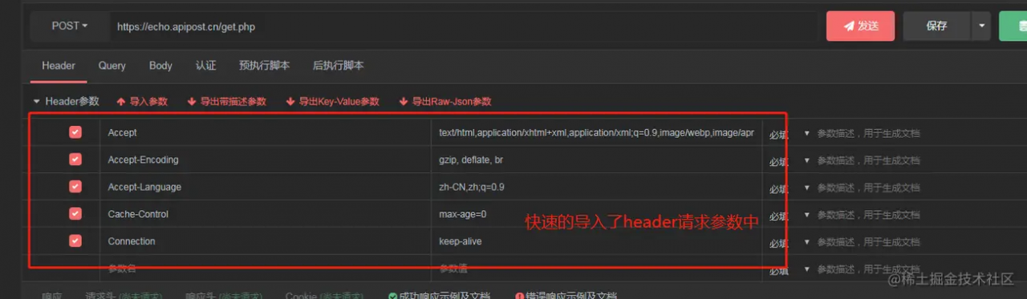The width and height of the screenshot is (1027, 299).
Task: Click the Accept parameter name cell
Action: (266, 132)
